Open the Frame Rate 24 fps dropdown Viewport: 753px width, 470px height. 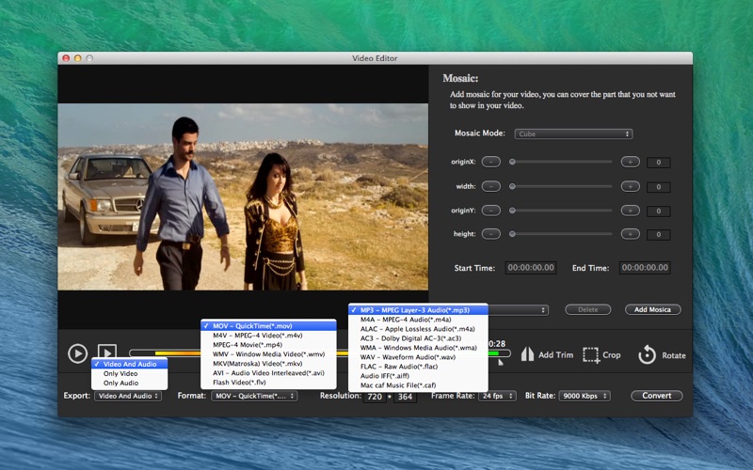click(497, 396)
